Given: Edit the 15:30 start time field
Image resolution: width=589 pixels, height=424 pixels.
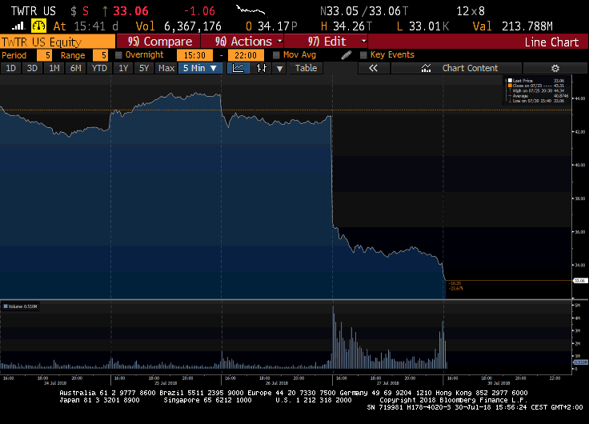Looking at the screenshot, I should pyautogui.click(x=194, y=55).
